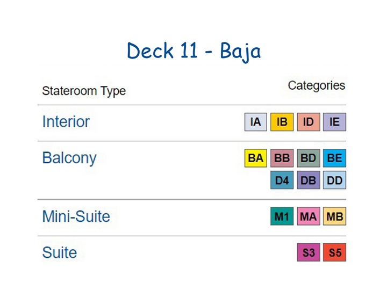The height and width of the screenshot is (290, 387).
Task: Choose the MB mini-suite category
Action: (x=335, y=216)
